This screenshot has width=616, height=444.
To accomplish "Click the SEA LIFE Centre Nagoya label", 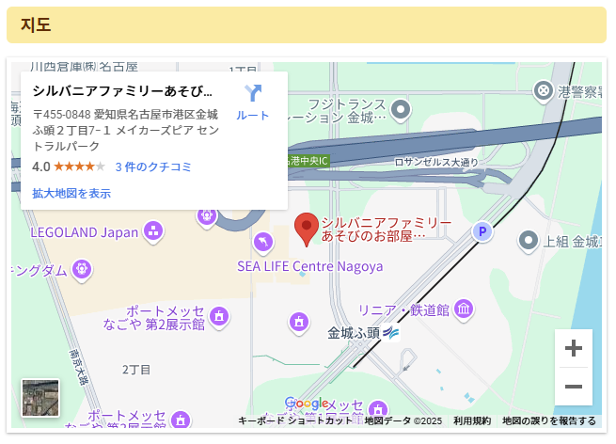I will click(310, 266).
